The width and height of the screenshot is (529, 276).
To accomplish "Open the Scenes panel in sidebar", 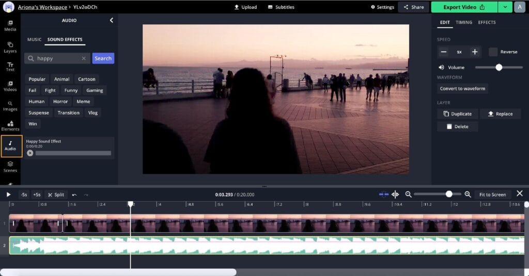I will 10,167.
